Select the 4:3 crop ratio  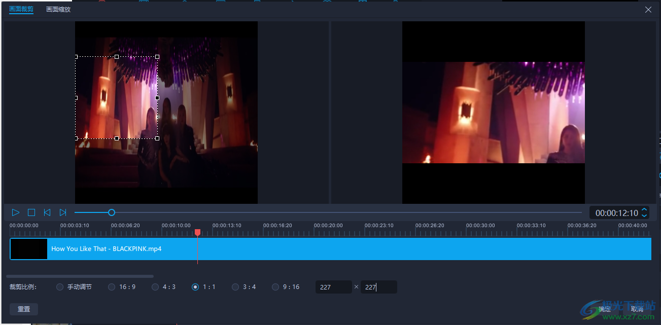[164, 287]
